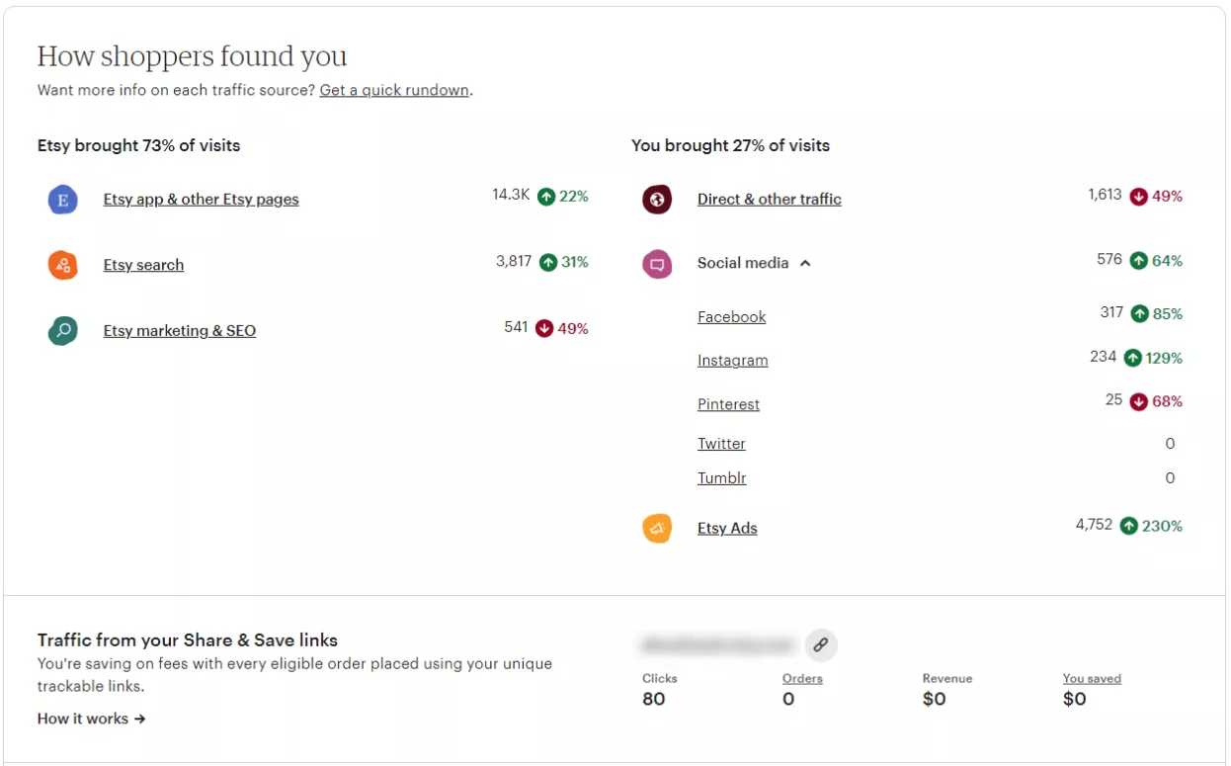Click the '541' marketing & SEO value
This screenshot has width=1231, height=766.
click(x=516, y=326)
